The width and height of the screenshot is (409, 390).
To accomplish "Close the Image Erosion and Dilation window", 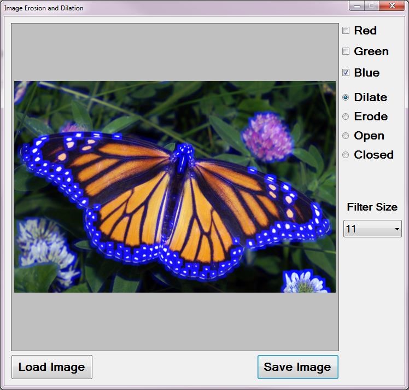I will click(392, 6).
